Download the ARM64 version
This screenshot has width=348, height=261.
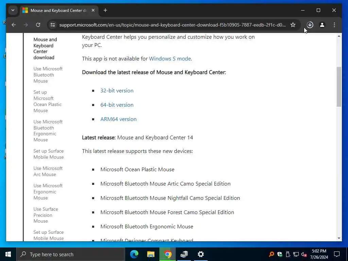coord(119,119)
